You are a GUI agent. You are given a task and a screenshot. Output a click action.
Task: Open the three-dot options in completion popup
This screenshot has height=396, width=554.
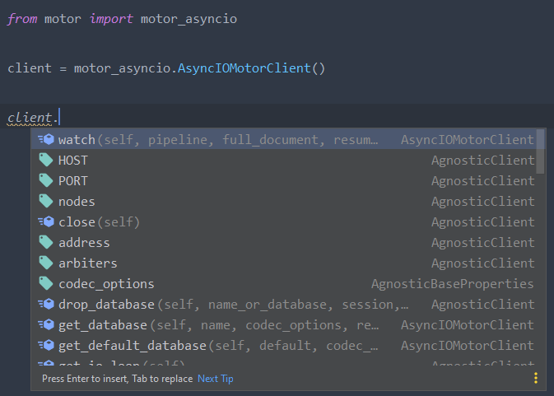pos(536,378)
